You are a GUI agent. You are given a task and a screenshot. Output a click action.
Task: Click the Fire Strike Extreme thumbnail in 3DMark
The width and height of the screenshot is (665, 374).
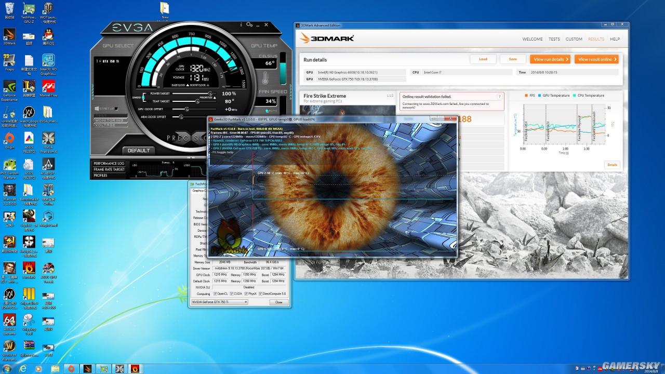pos(348,110)
